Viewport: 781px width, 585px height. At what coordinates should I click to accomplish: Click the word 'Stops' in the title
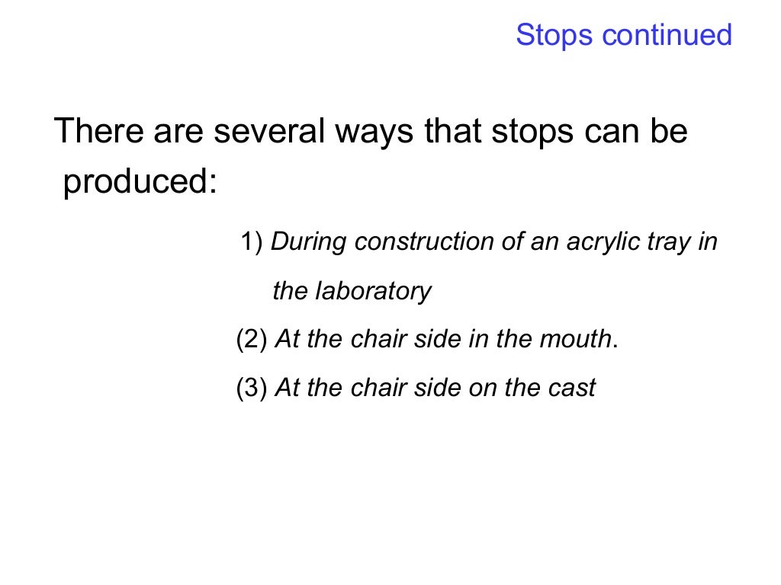coord(554,35)
